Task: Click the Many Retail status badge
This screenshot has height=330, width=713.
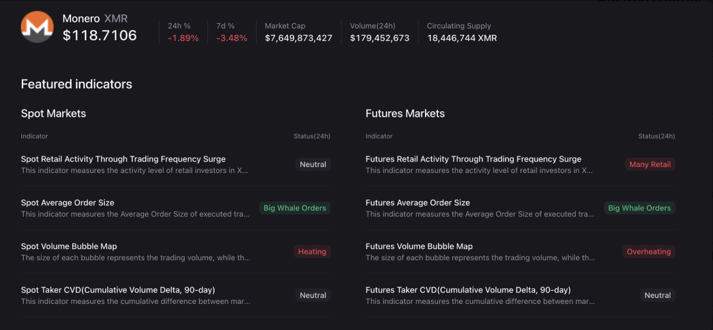Action: 650,165
